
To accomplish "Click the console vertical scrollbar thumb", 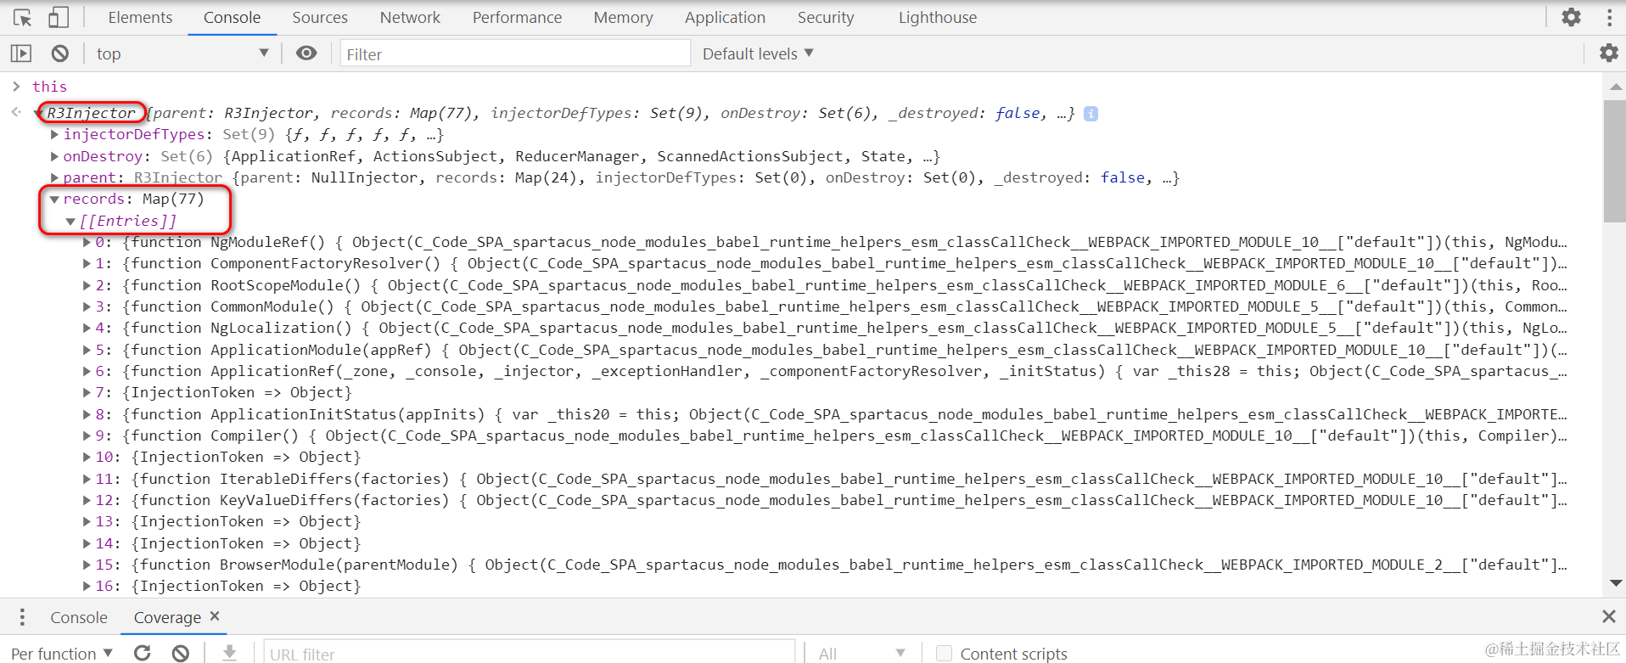I will [1615, 161].
